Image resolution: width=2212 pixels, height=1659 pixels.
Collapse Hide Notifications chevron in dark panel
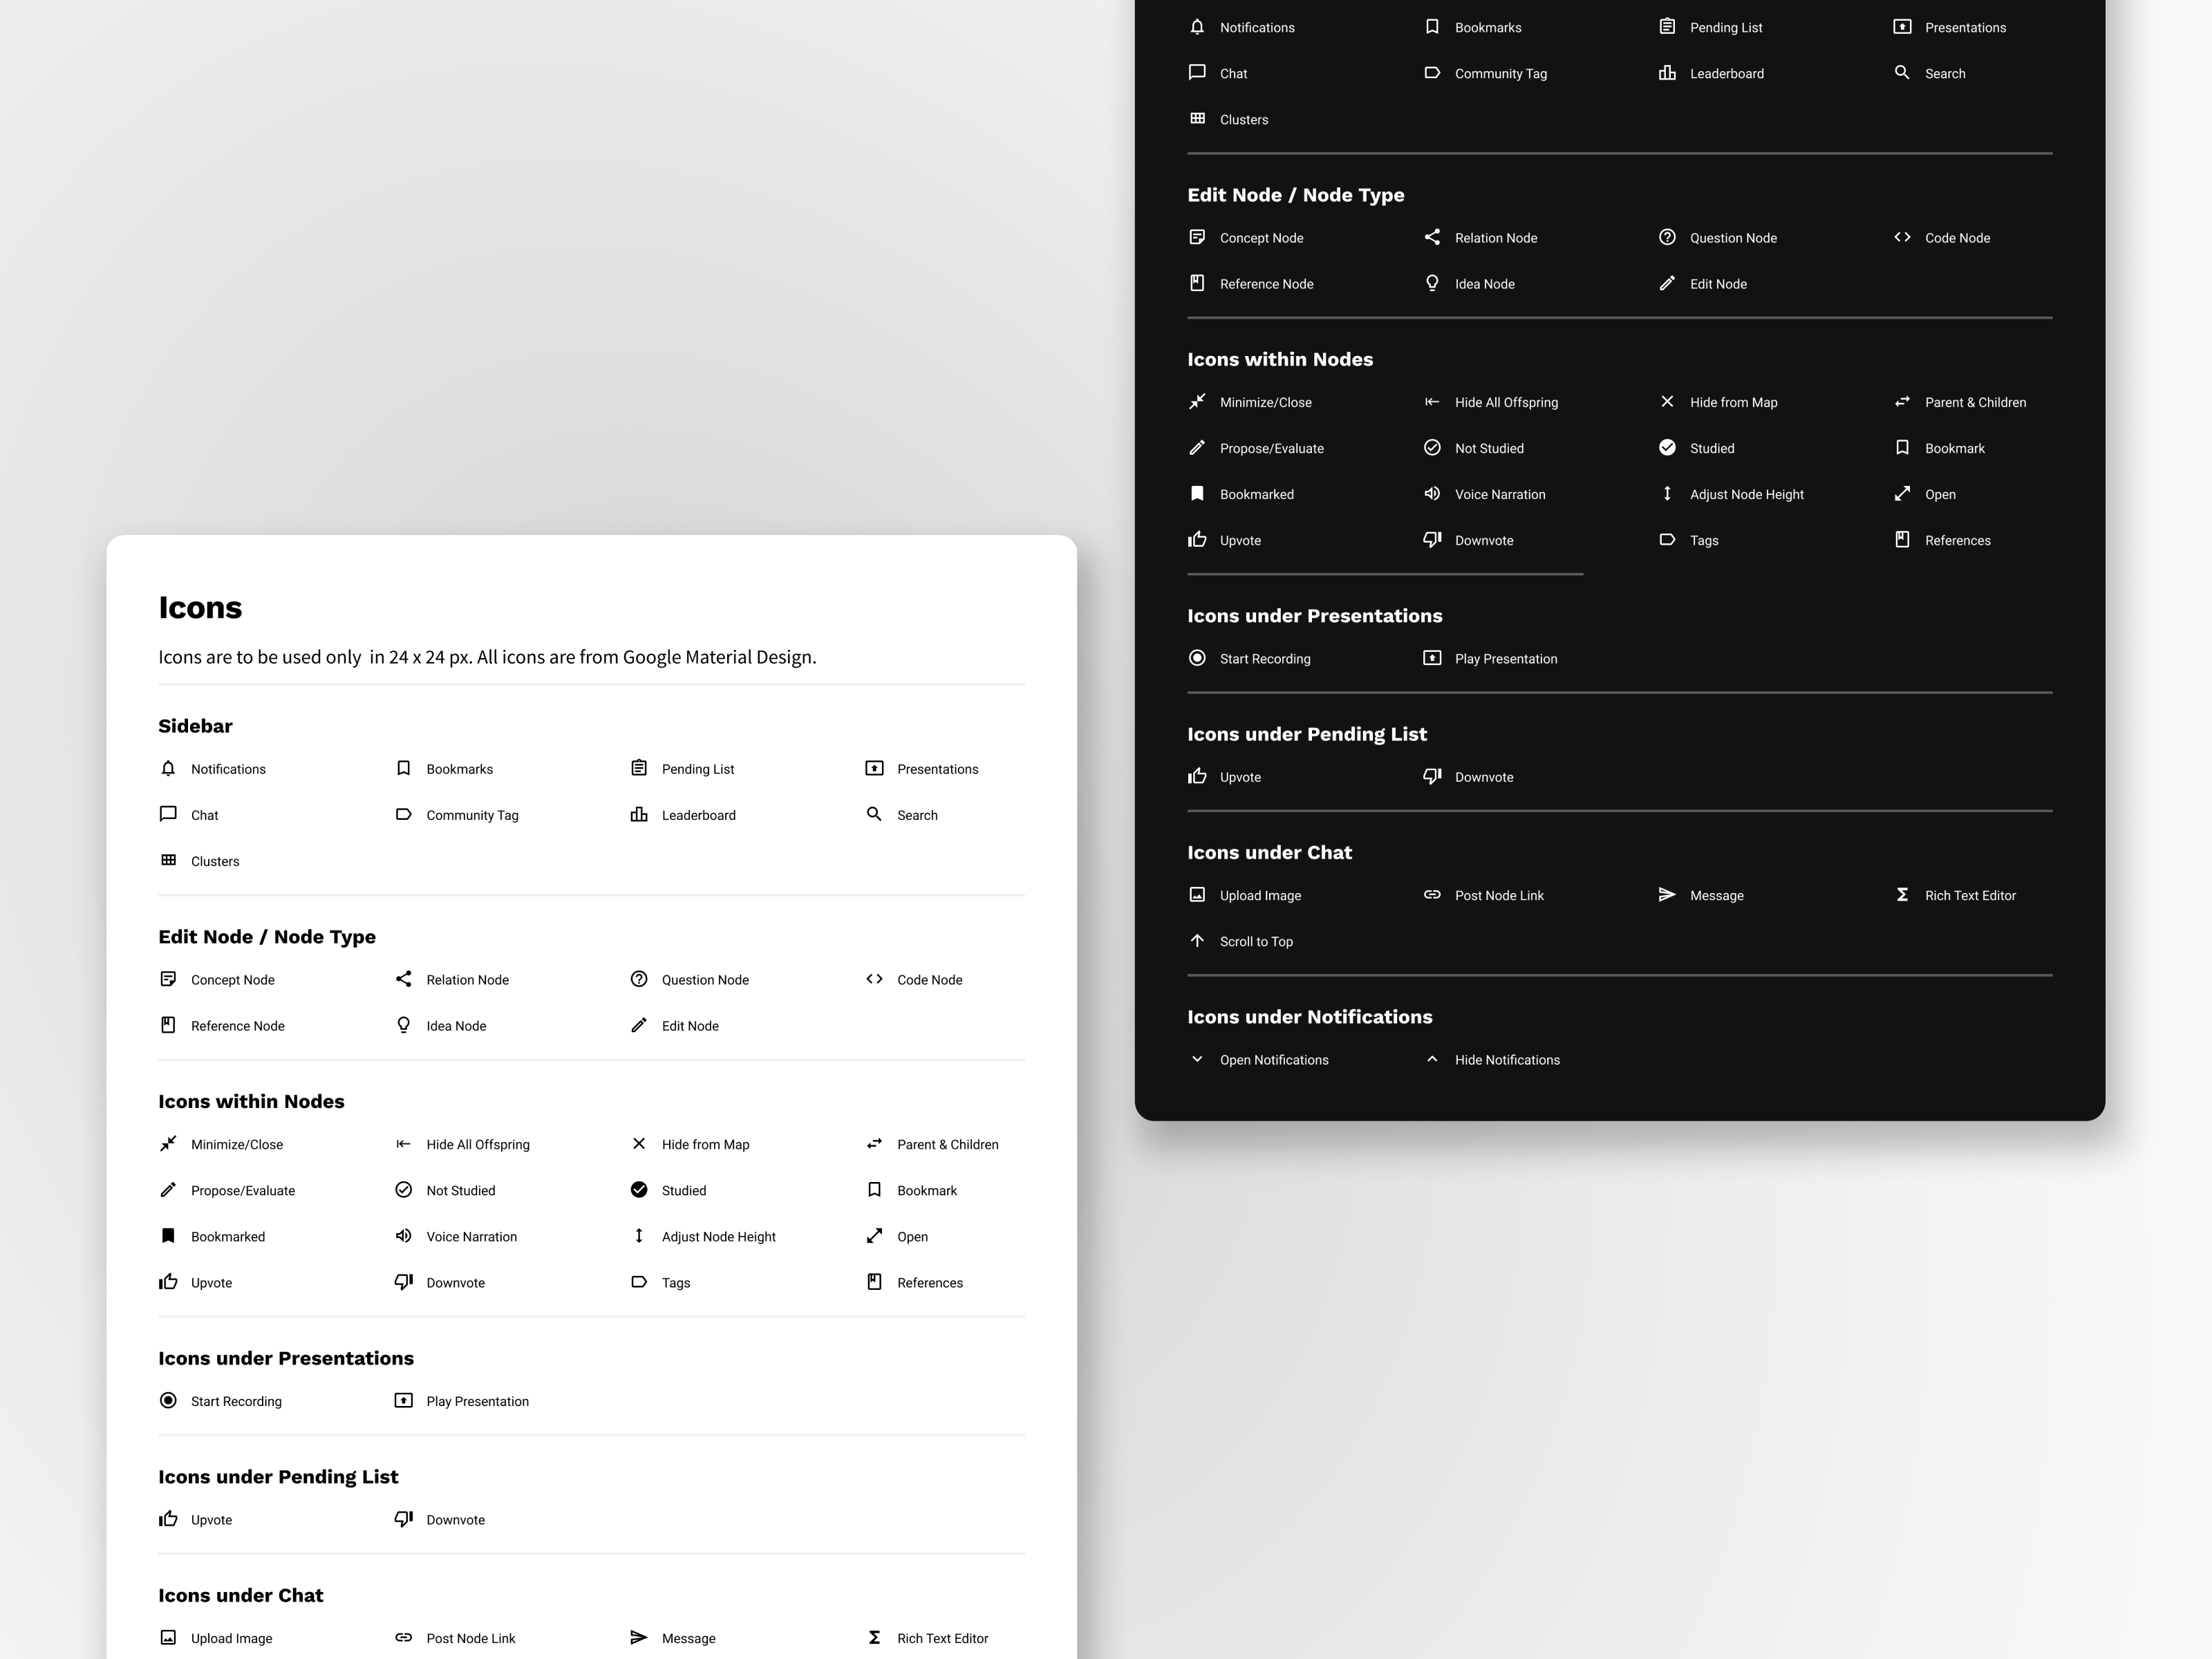point(1432,1059)
